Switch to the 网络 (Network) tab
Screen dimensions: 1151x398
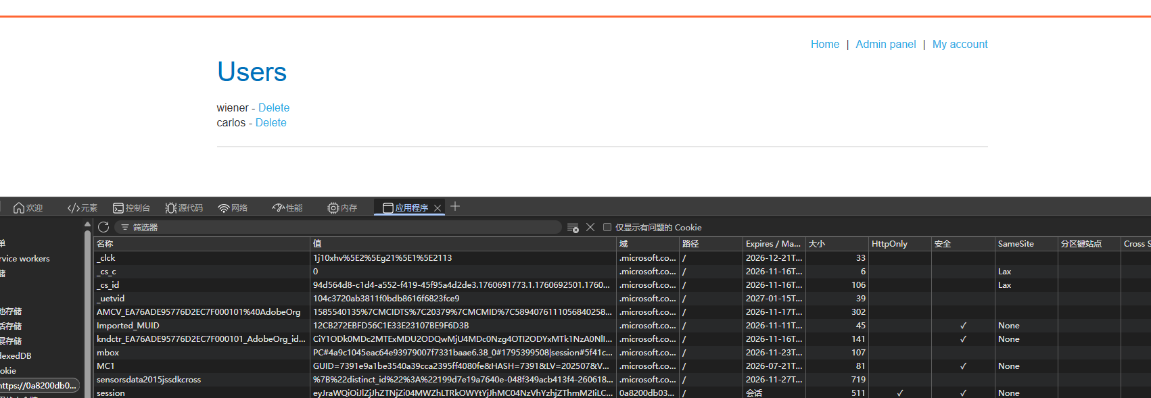233,208
